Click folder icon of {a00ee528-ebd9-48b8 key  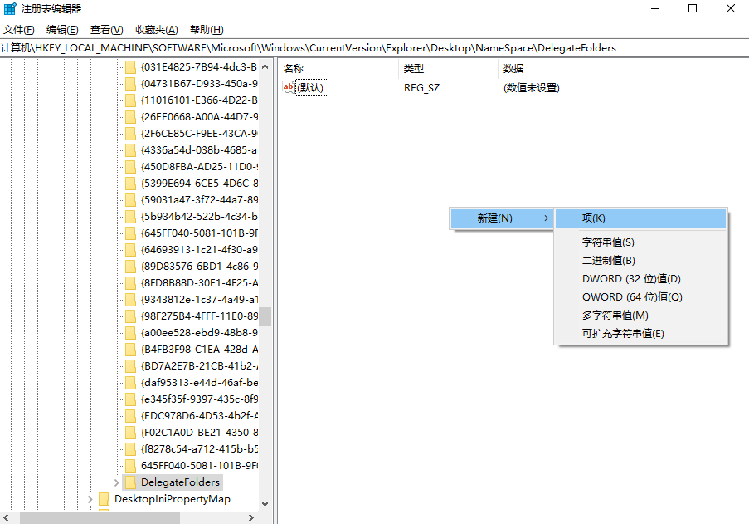[x=130, y=333]
